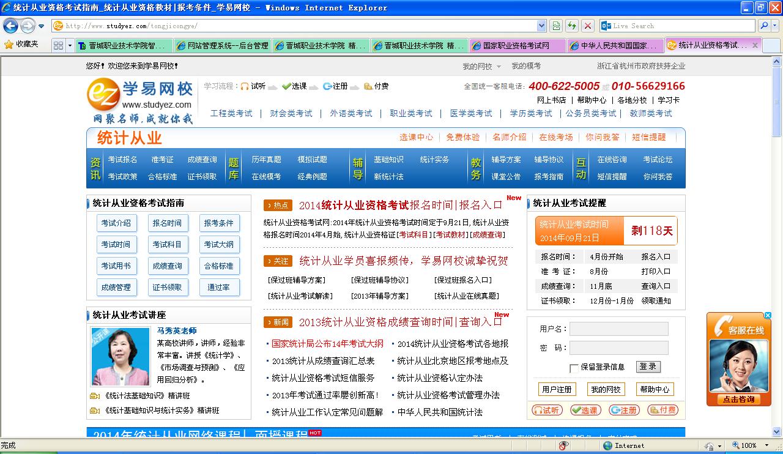Switch to 中华人民共和国国家 tab

615,45
